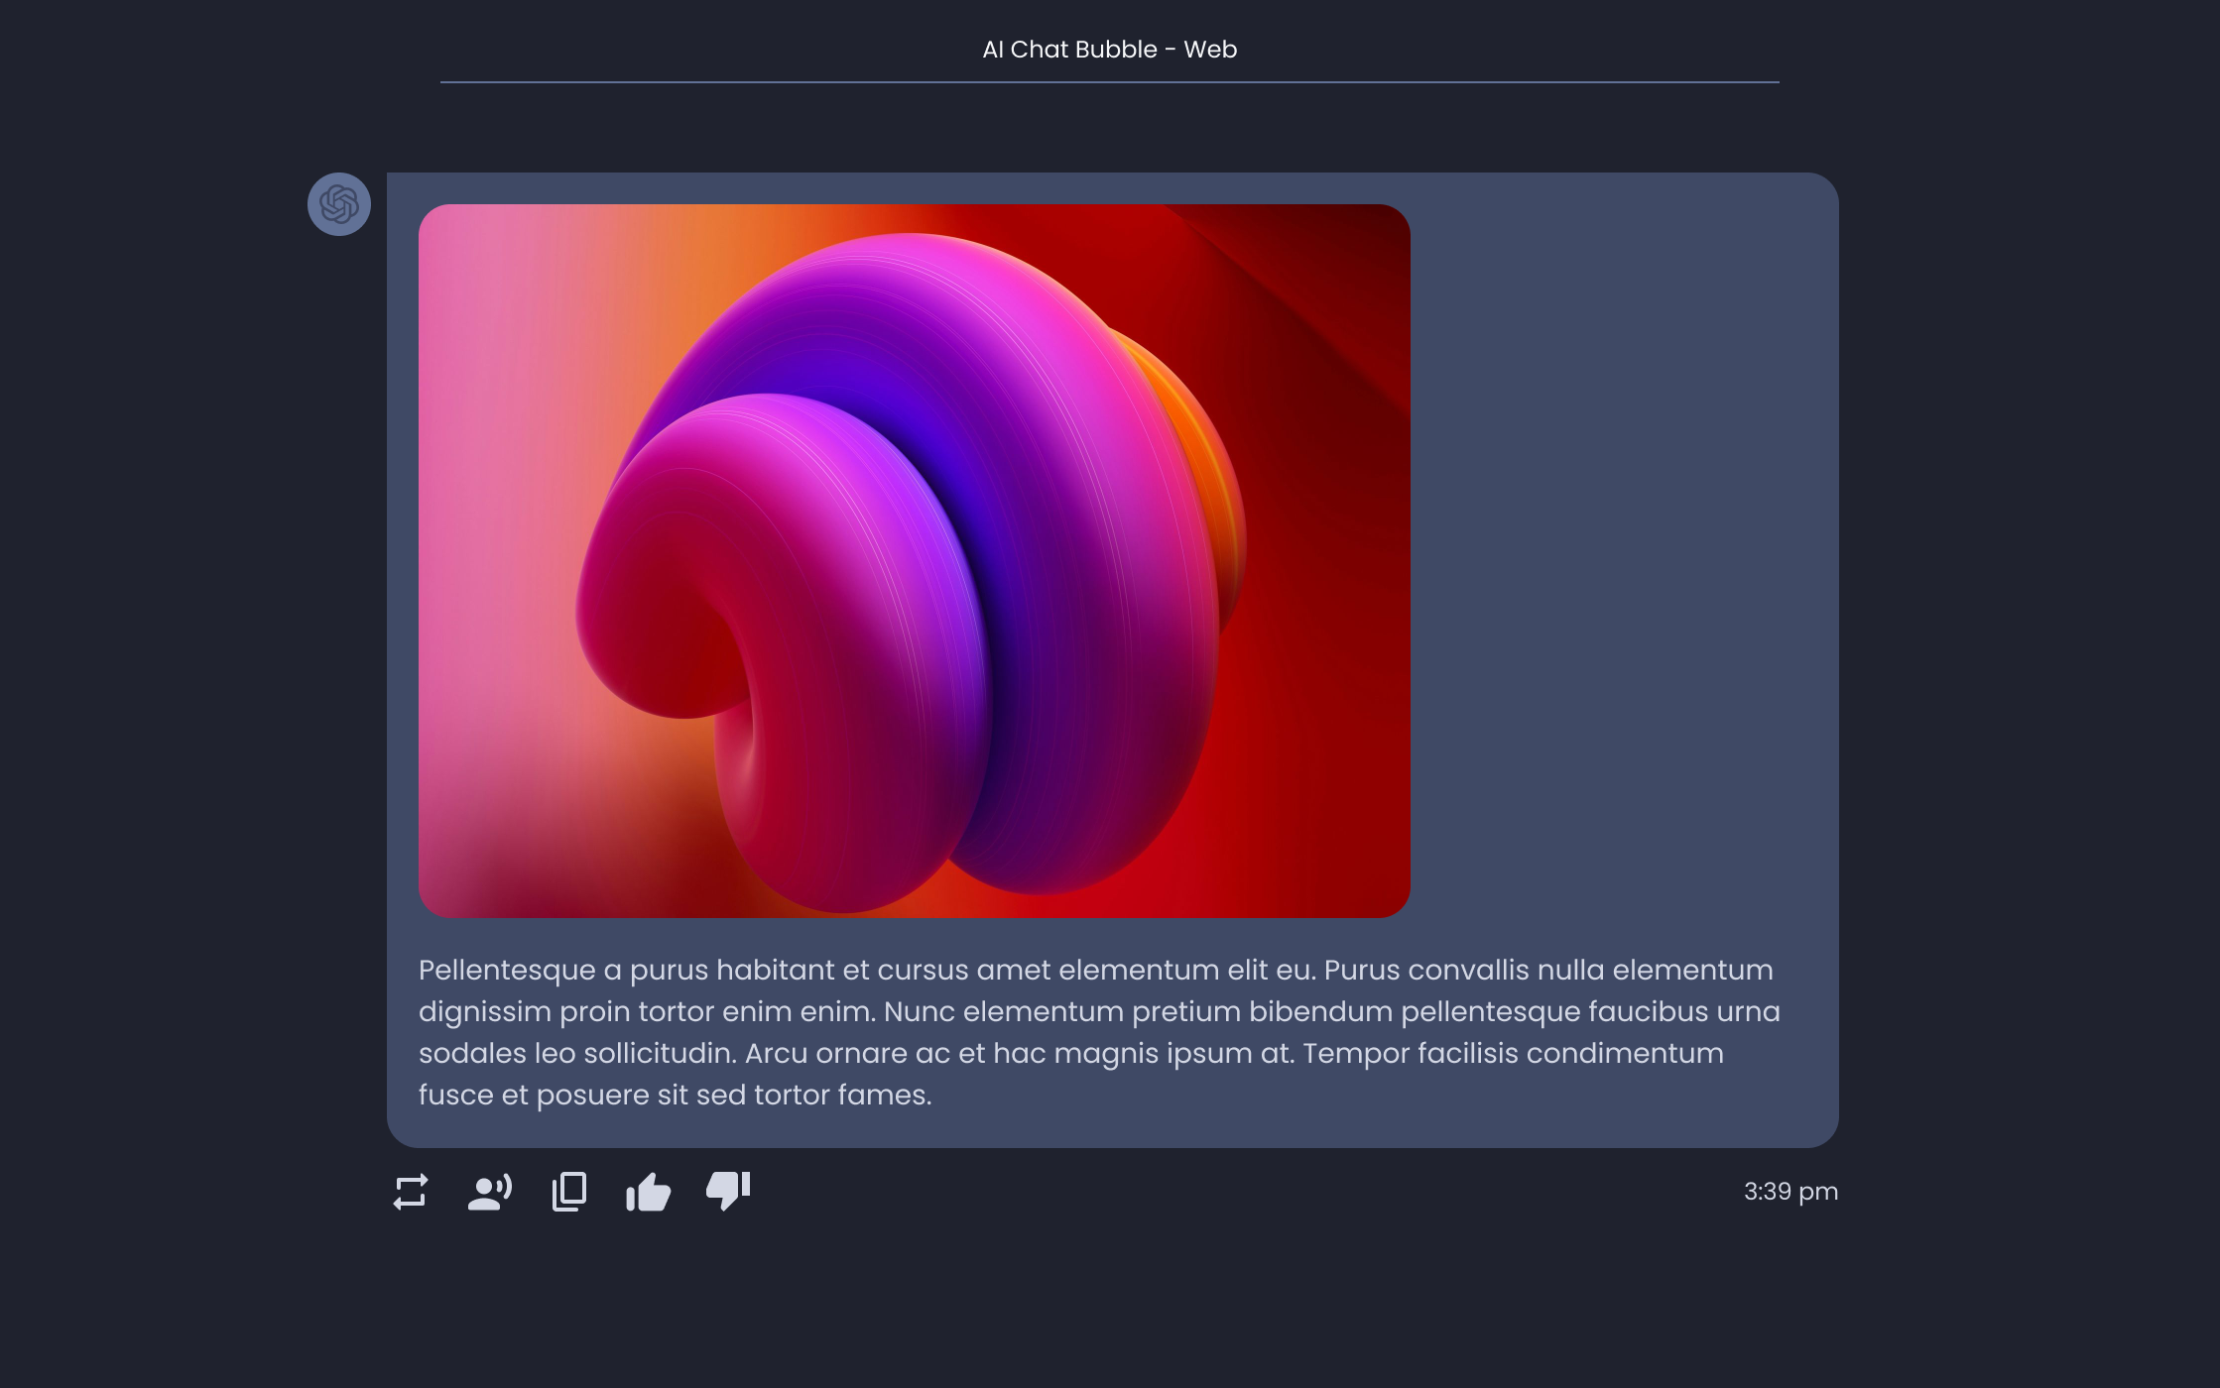
Task: Click the 'AI Chat Bubble - Web' title
Action: point(1109,50)
